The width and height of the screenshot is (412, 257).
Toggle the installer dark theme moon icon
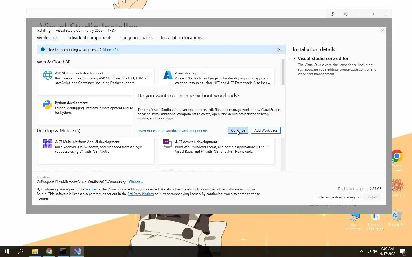[332, 14]
